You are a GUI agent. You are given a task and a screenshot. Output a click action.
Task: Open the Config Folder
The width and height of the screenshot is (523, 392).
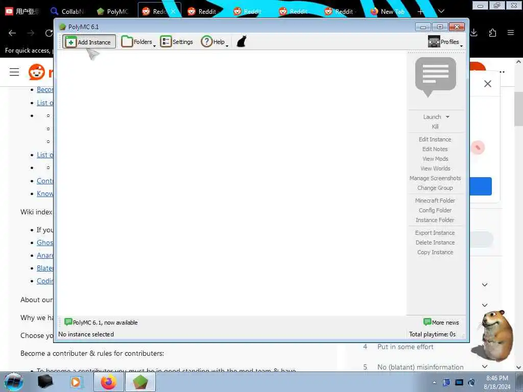pos(435,210)
